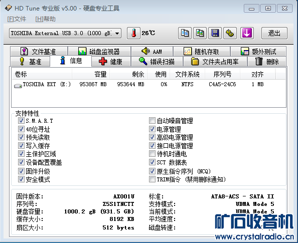
Task: Switch to the 健康 tab
Action: pyautogui.click(x=111, y=62)
